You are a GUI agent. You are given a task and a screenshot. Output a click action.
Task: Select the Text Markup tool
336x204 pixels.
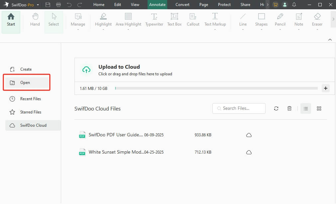215,20
